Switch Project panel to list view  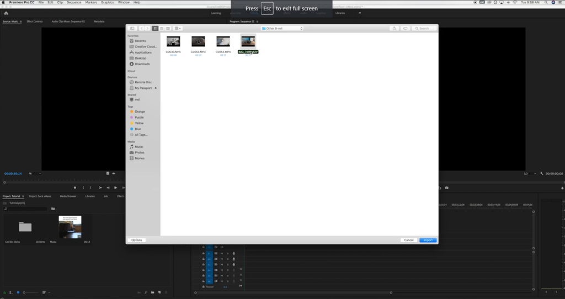pos(11,292)
